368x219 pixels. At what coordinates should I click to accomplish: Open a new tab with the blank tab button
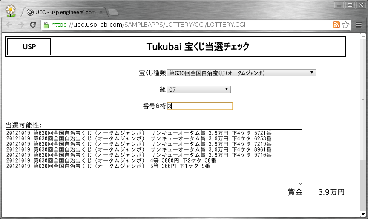pyautogui.click(x=113, y=12)
